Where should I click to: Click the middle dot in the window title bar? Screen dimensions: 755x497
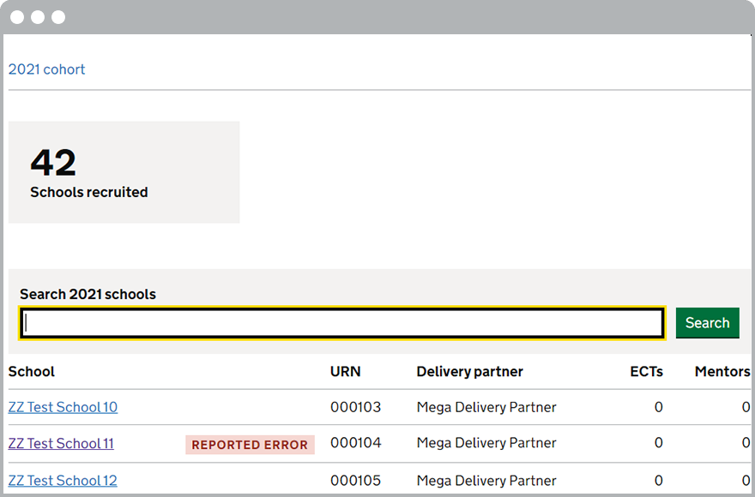pyautogui.click(x=38, y=17)
